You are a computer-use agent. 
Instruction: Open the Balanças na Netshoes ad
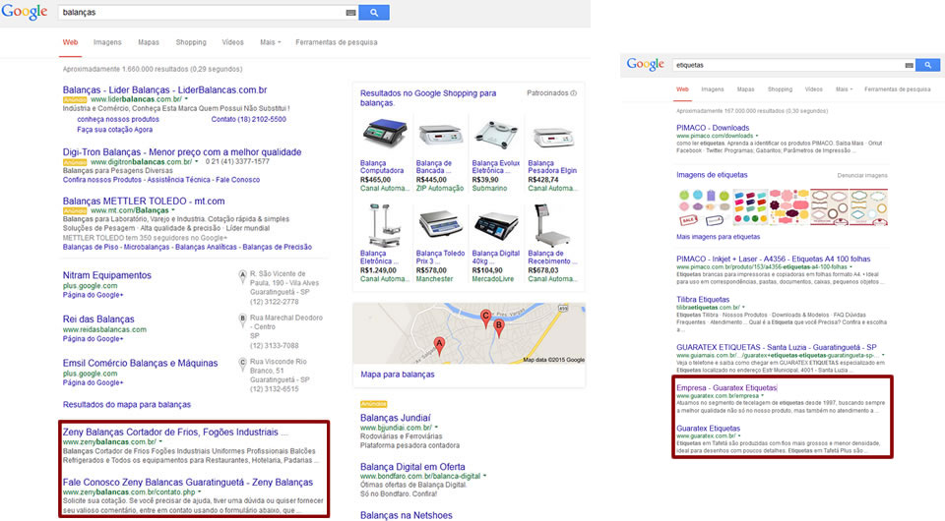coord(407,515)
